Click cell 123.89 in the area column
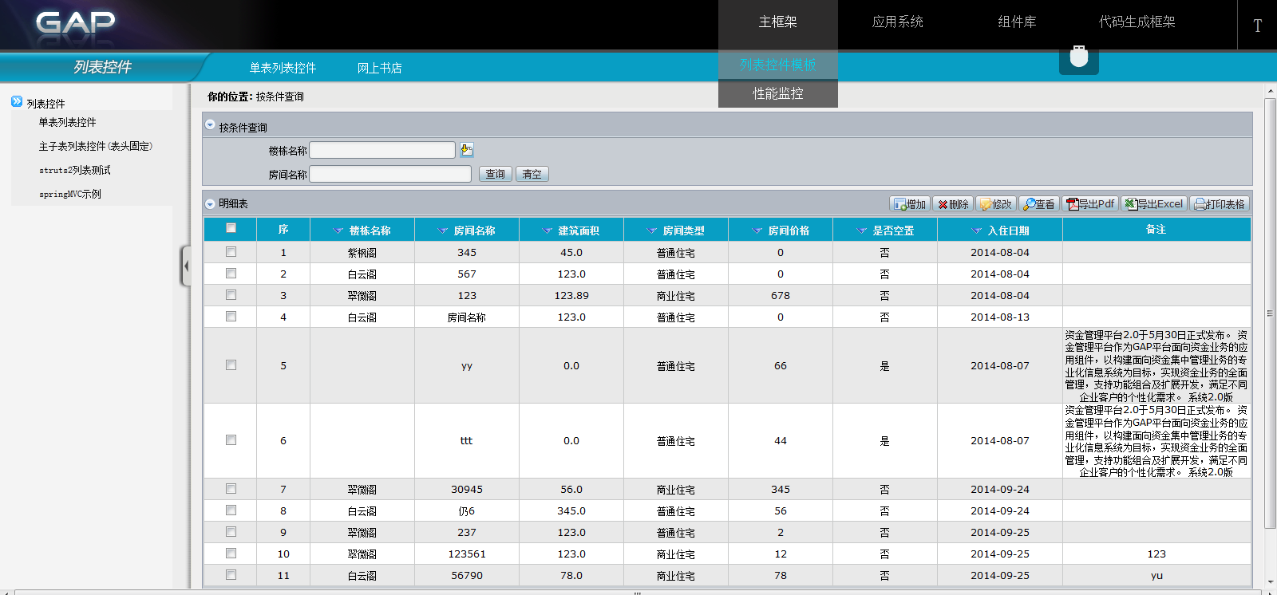 click(571, 295)
